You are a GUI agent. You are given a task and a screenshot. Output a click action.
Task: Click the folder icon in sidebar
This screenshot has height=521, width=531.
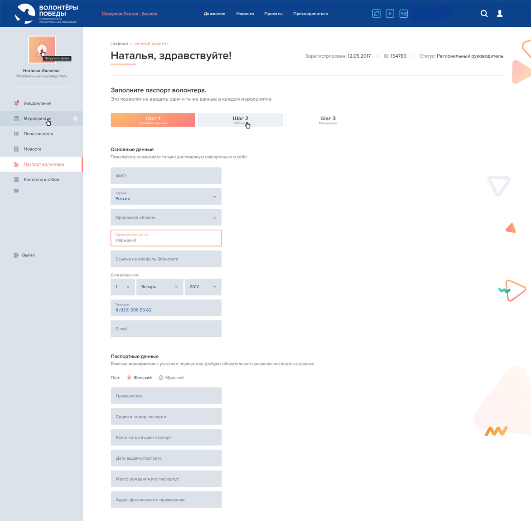16,191
